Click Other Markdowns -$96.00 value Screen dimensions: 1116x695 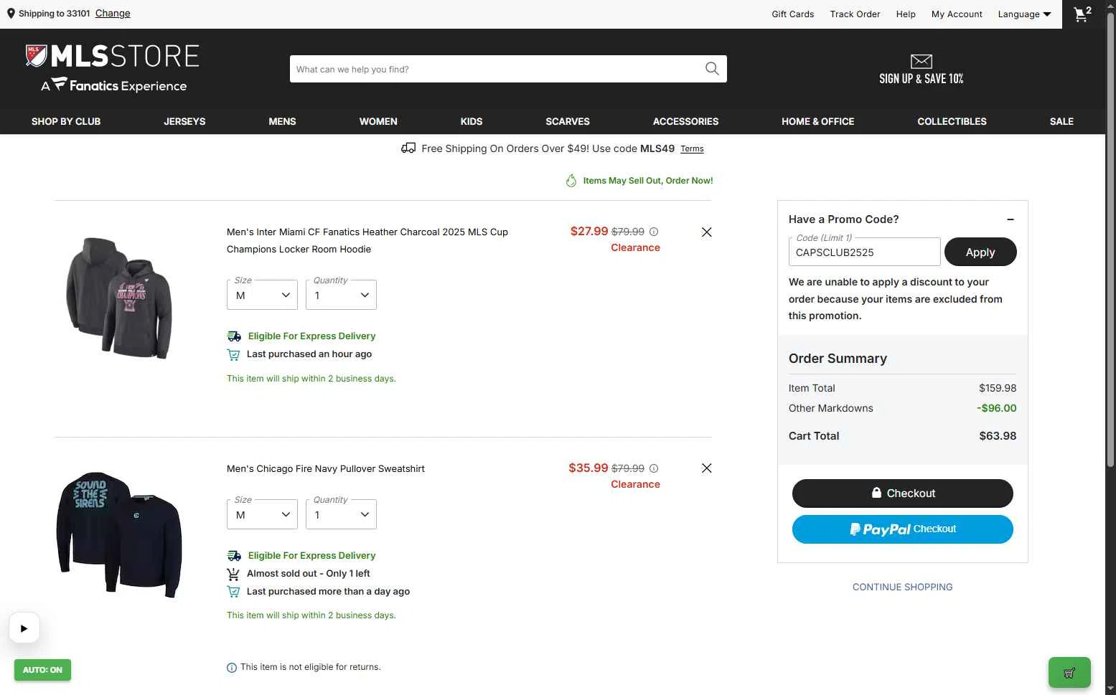pyautogui.click(x=997, y=408)
